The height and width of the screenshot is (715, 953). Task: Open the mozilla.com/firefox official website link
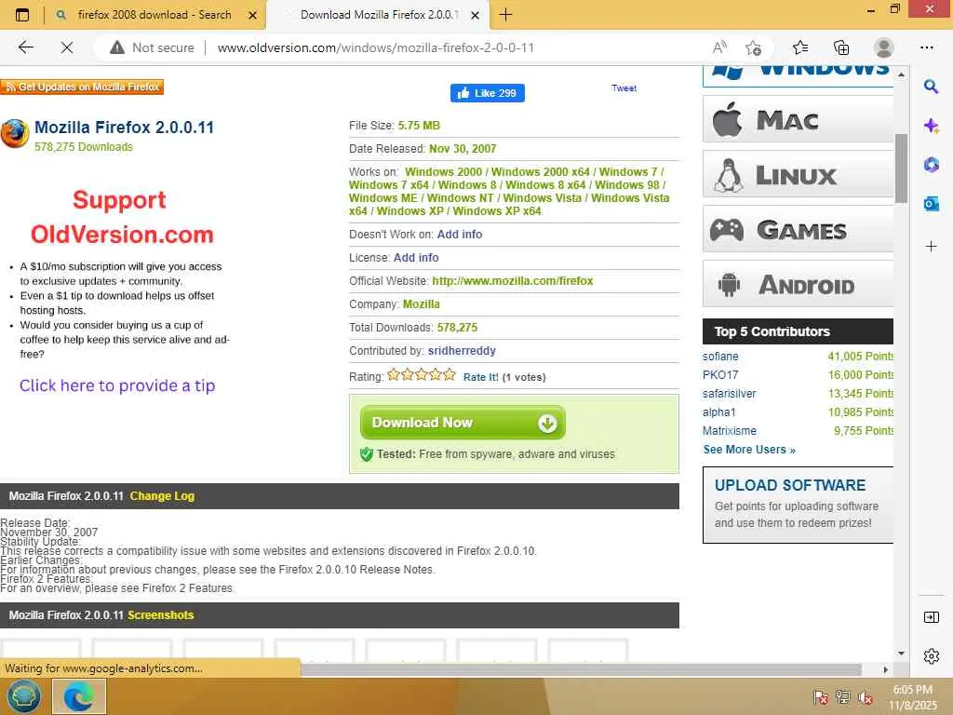513,281
